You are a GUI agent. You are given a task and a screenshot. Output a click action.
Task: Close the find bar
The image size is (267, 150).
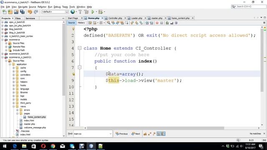click(x=264, y=134)
